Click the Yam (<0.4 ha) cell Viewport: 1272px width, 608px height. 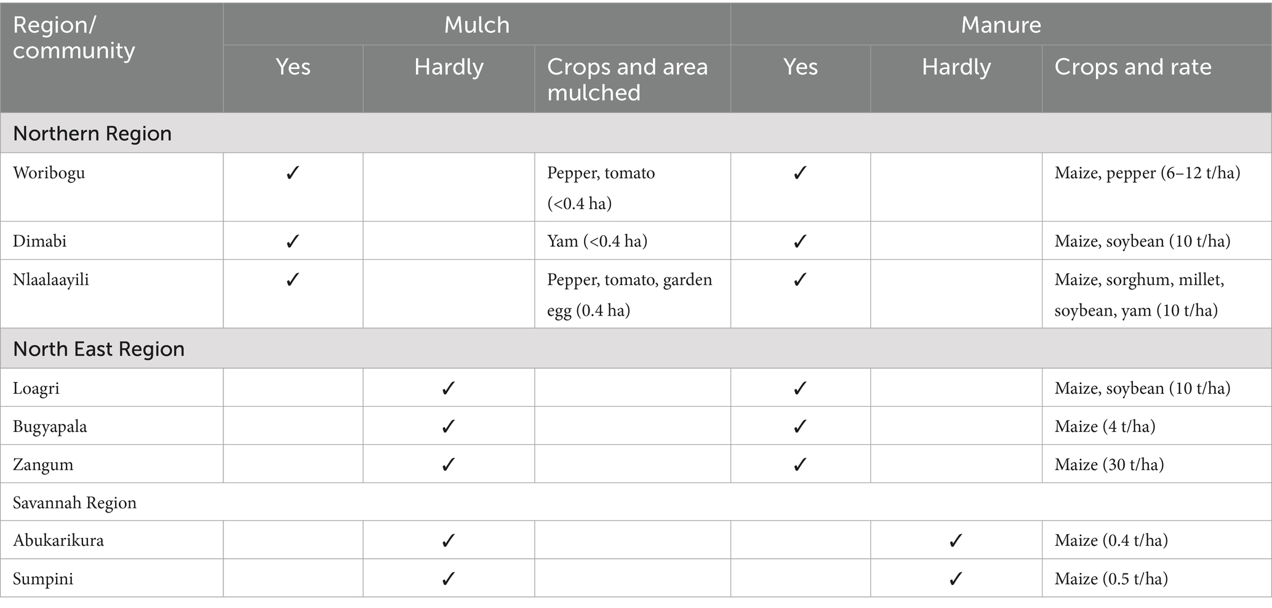tap(597, 241)
